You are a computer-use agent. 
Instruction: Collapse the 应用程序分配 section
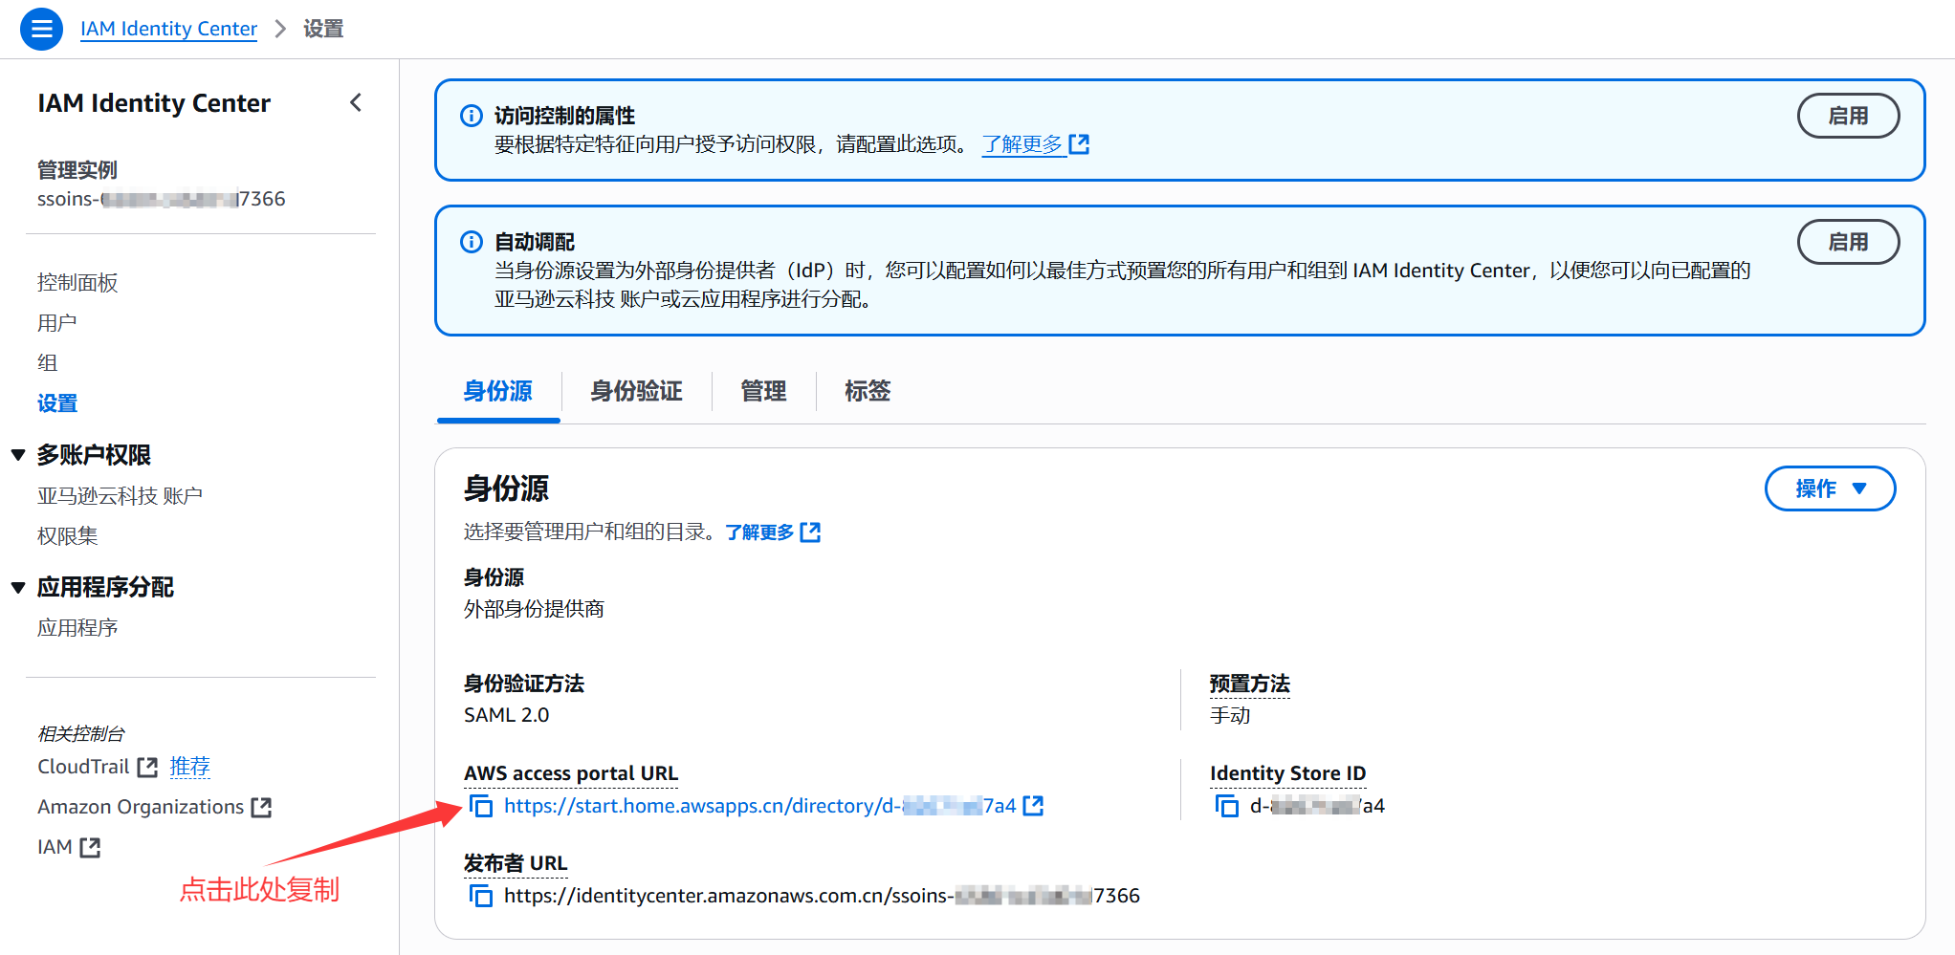point(18,587)
